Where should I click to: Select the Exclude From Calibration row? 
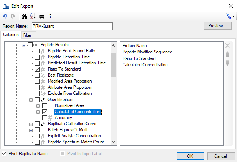tap(70, 93)
